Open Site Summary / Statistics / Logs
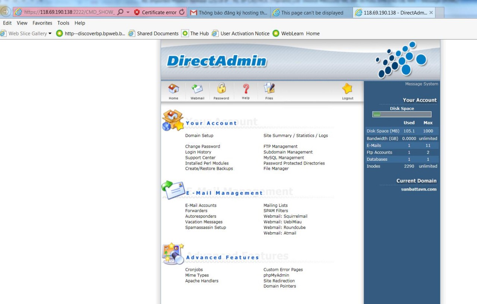 (x=296, y=136)
